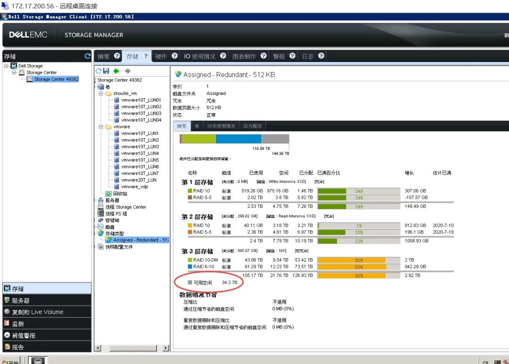
Task: Click RAID 10-DM 82% usage bar
Action: tap(359, 260)
